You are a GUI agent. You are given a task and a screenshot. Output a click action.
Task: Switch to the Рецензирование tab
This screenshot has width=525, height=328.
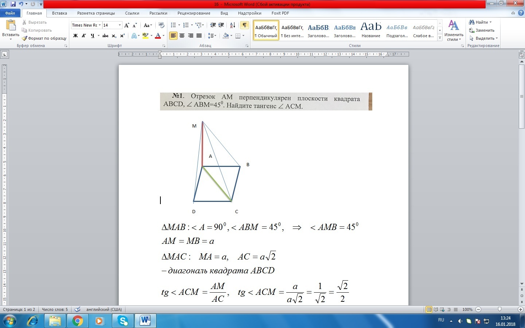click(194, 13)
